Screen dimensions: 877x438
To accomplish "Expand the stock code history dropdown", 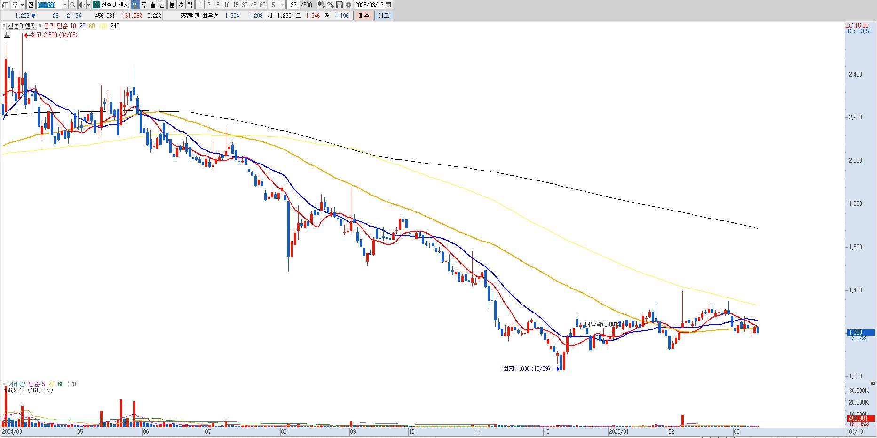I will 65,5.
